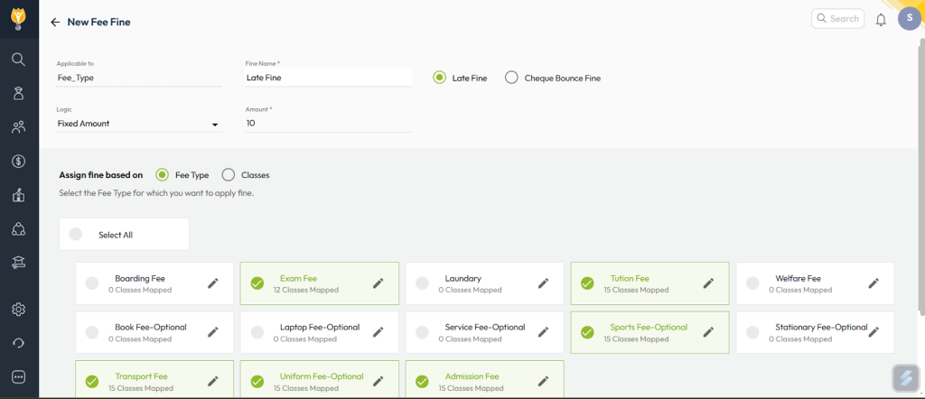Check the Boarding Fee option

92,283
